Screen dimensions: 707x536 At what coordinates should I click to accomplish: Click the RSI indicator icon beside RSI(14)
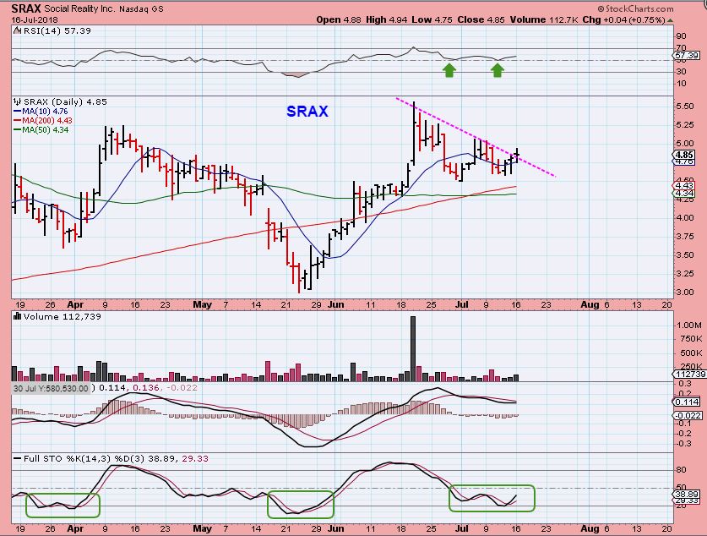coord(17,30)
